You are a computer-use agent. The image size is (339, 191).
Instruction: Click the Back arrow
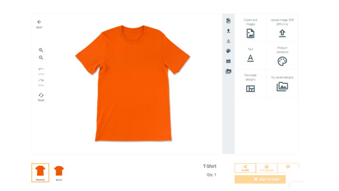click(39, 22)
